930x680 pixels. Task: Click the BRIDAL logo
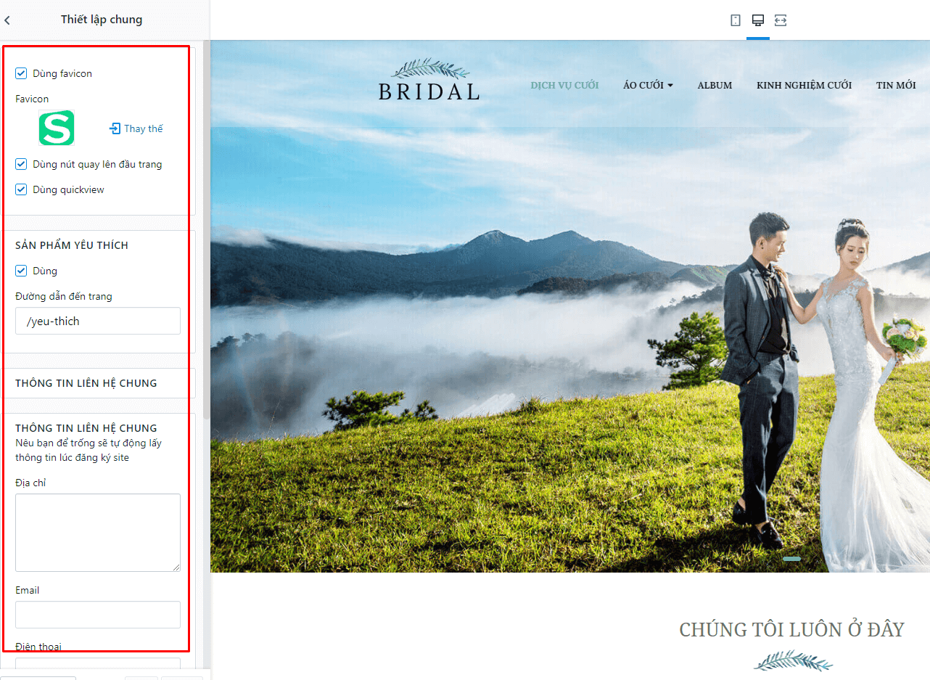(429, 80)
